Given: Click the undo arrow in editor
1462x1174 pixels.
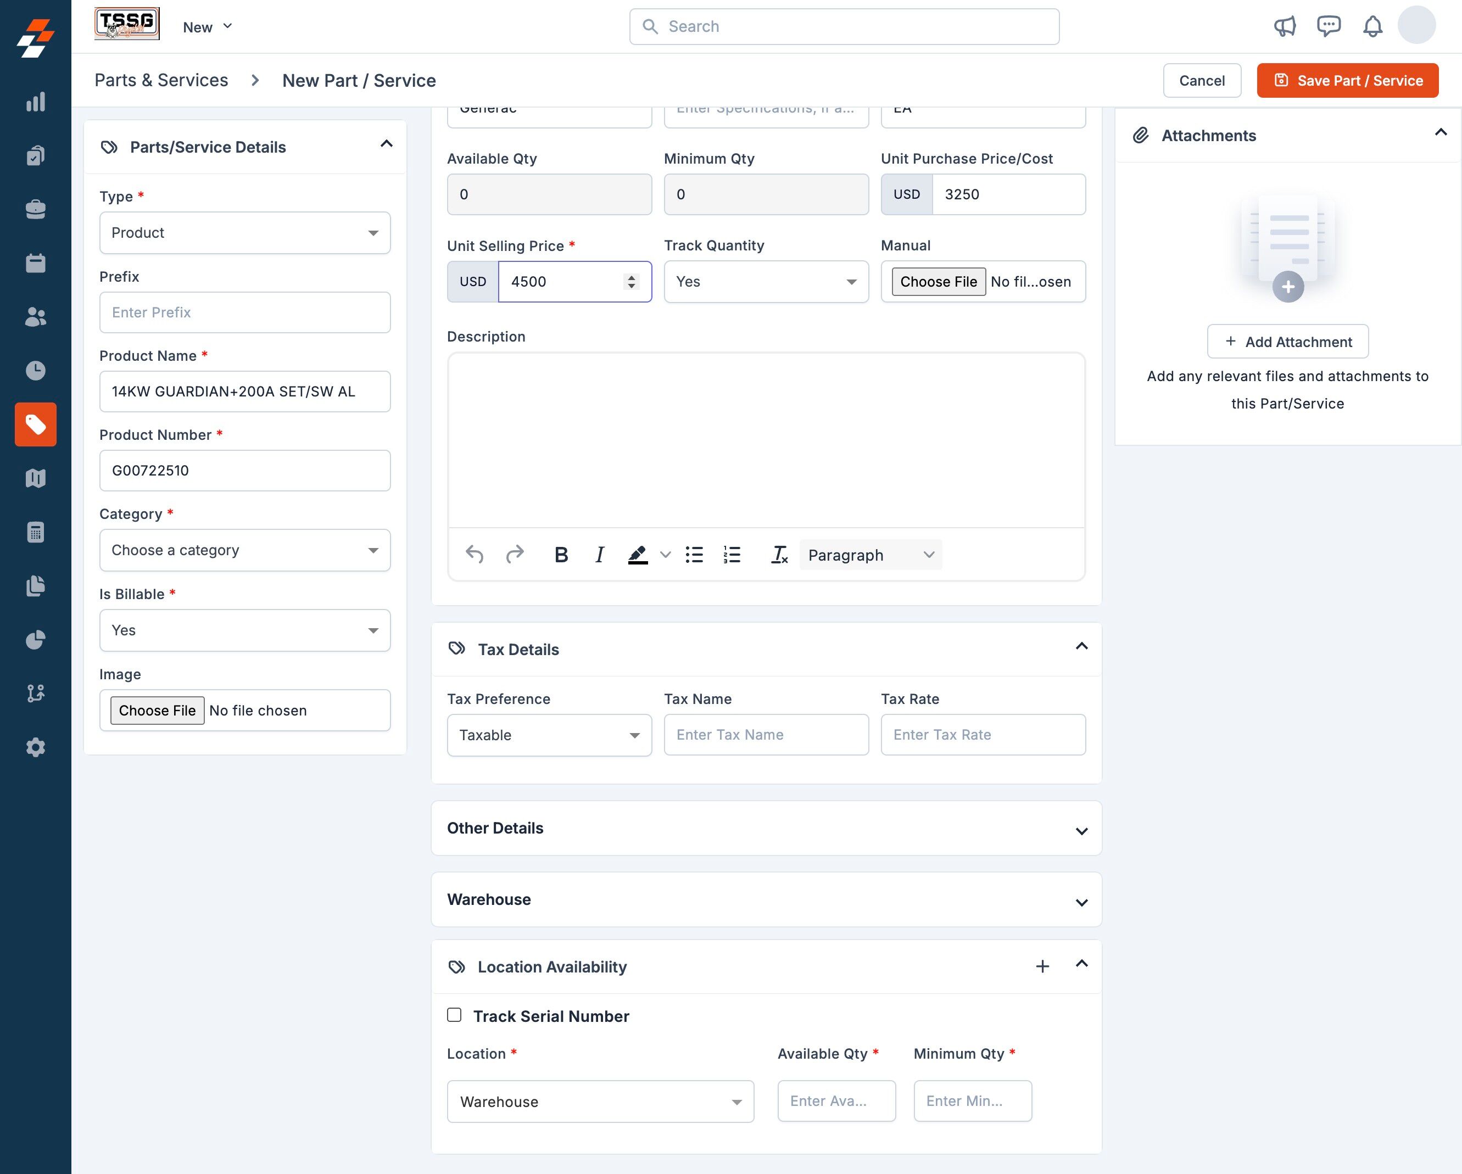Looking at the screenshot, I should (x=474, y=555).
